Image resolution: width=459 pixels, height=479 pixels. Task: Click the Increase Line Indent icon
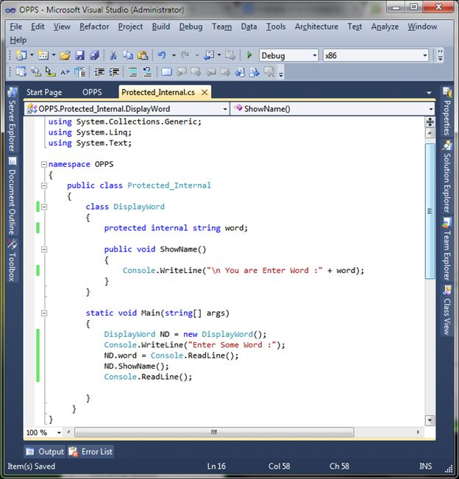tap(114, 72)
